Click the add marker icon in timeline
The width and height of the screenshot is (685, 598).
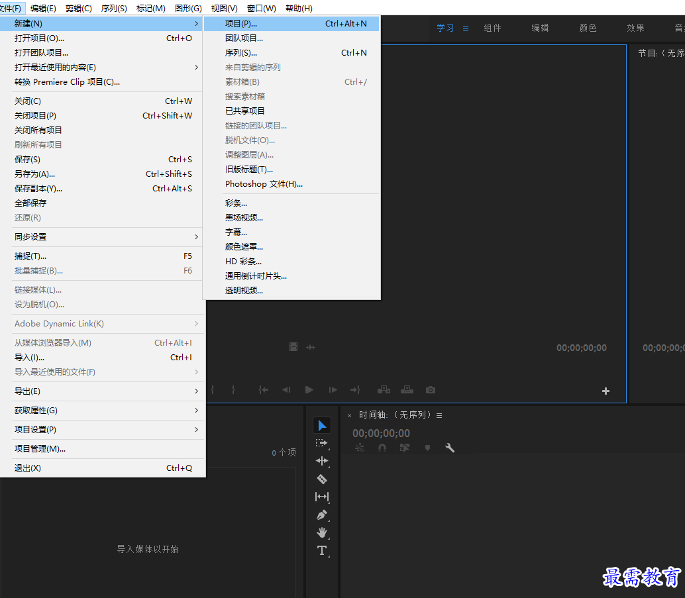(x=427, y=448)
